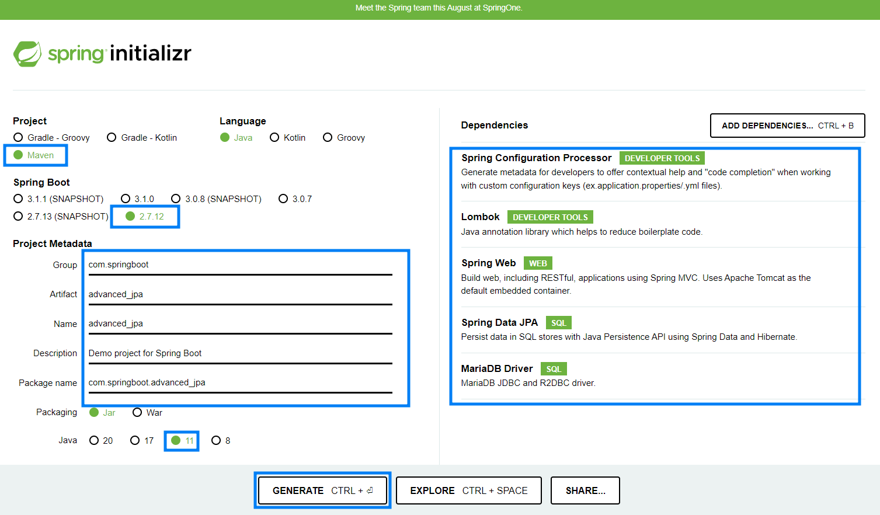Screen dimensions: 880x515
Task: Click the Dependencies heading
Action: coord(495,126)
